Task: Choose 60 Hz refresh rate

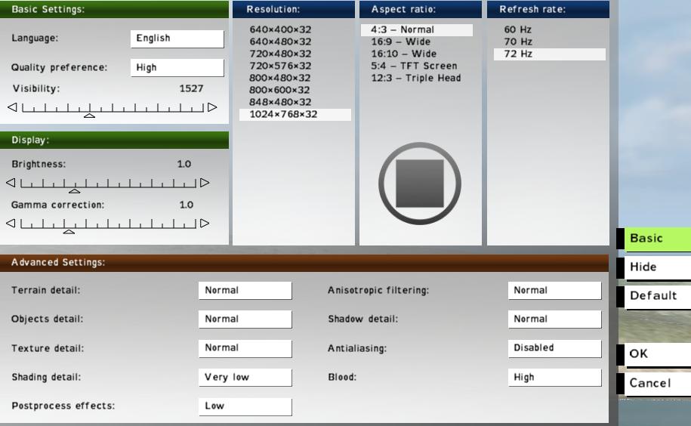Action: tap(518, 30)
